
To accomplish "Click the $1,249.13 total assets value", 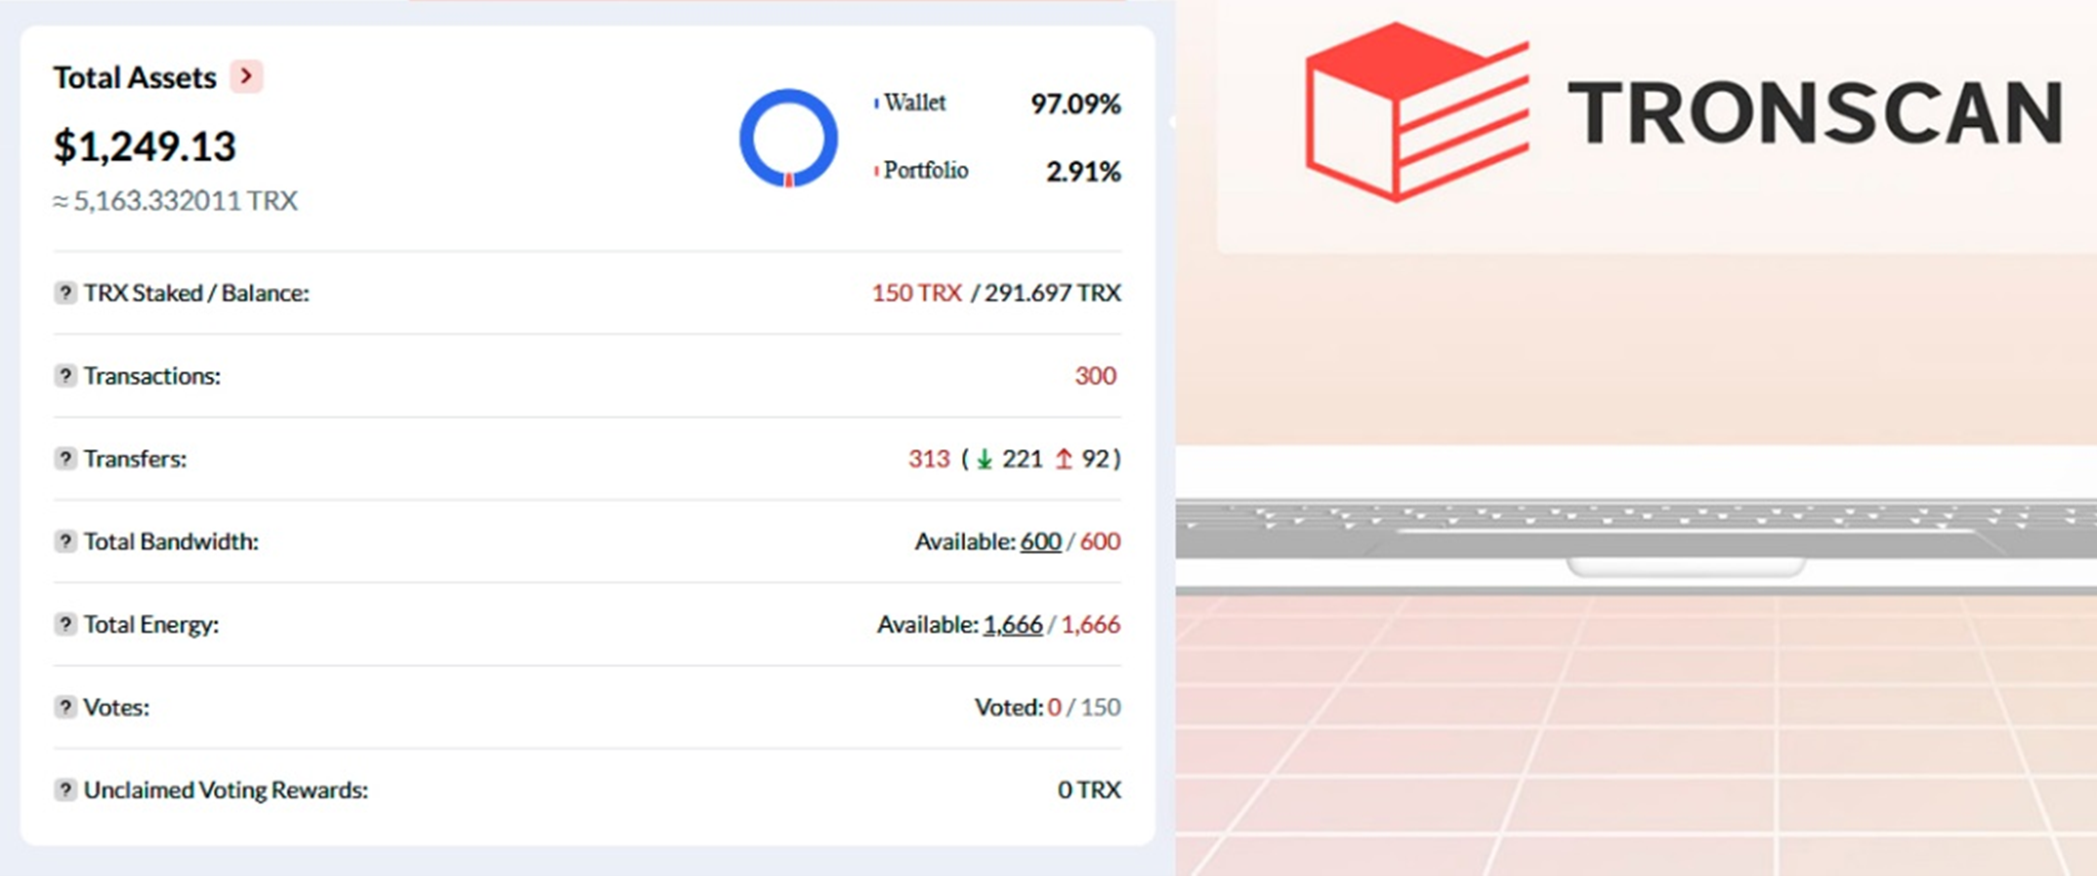I will [x=145, y=146].
